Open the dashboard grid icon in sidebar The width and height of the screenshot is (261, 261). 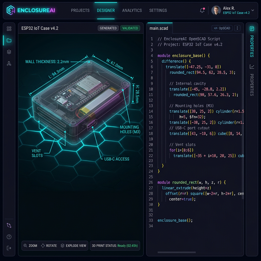click(9, 29)
